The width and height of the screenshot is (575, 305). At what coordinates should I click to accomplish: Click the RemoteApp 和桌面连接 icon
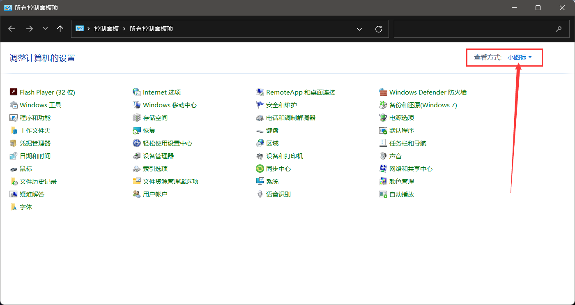[260, 92]
